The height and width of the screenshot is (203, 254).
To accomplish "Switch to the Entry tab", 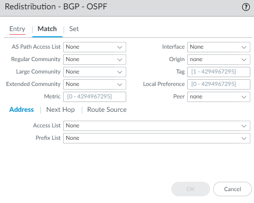I will pyautogui.click(x=17, y=29).
